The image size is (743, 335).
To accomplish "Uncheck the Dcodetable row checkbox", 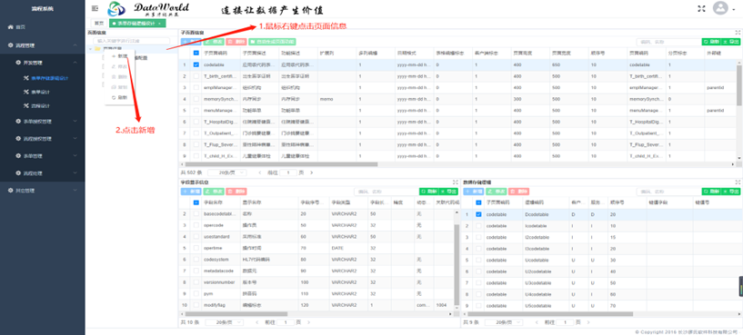I will tap(478, 214).
